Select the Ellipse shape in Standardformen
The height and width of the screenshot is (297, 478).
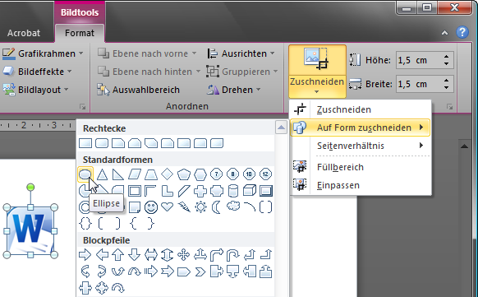pos(85,174)
